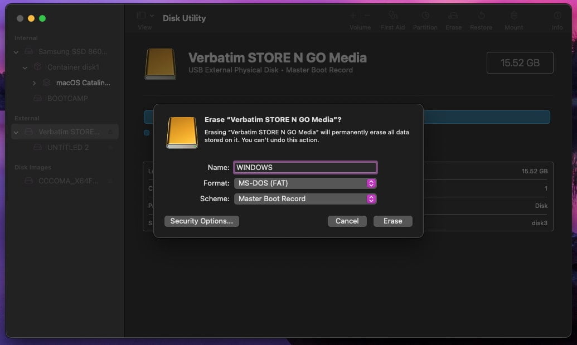The width and height of the screenshot is (577, 345).
Task: Select the Samsung SSD 860 disk icon
Action: click(30, 51)
